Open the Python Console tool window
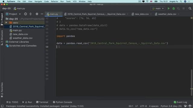 click(62, 102)
